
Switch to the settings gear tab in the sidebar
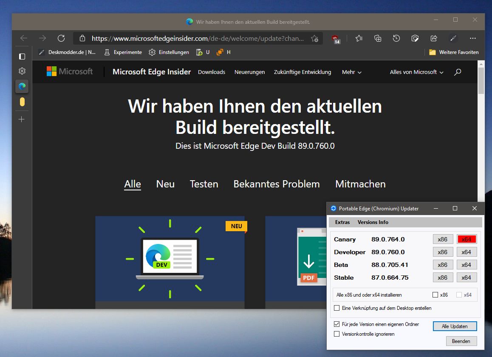[x=22, y=71]
